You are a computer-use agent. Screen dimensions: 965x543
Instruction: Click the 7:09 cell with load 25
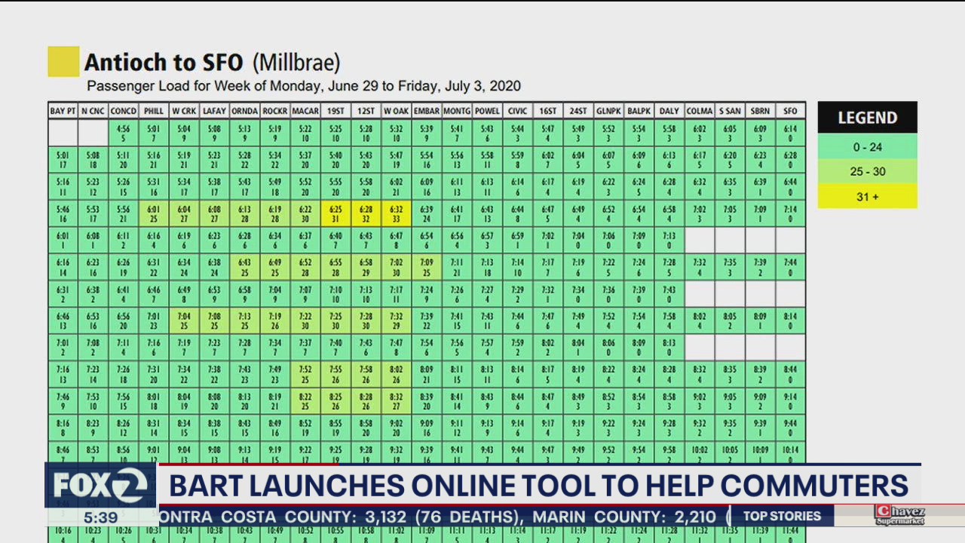point(427,267)
